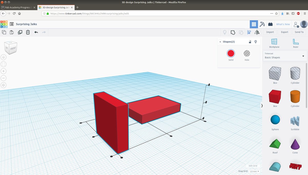Open the Snap Grid 1.0 mm dropdown

(x=254, y=171)
